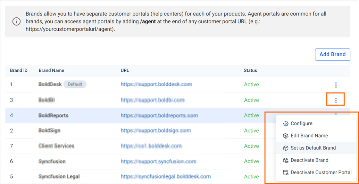This screenshot has width=359, height=184.
Task: Click the Default badge in row 1
Action: (x=75, y=85)
